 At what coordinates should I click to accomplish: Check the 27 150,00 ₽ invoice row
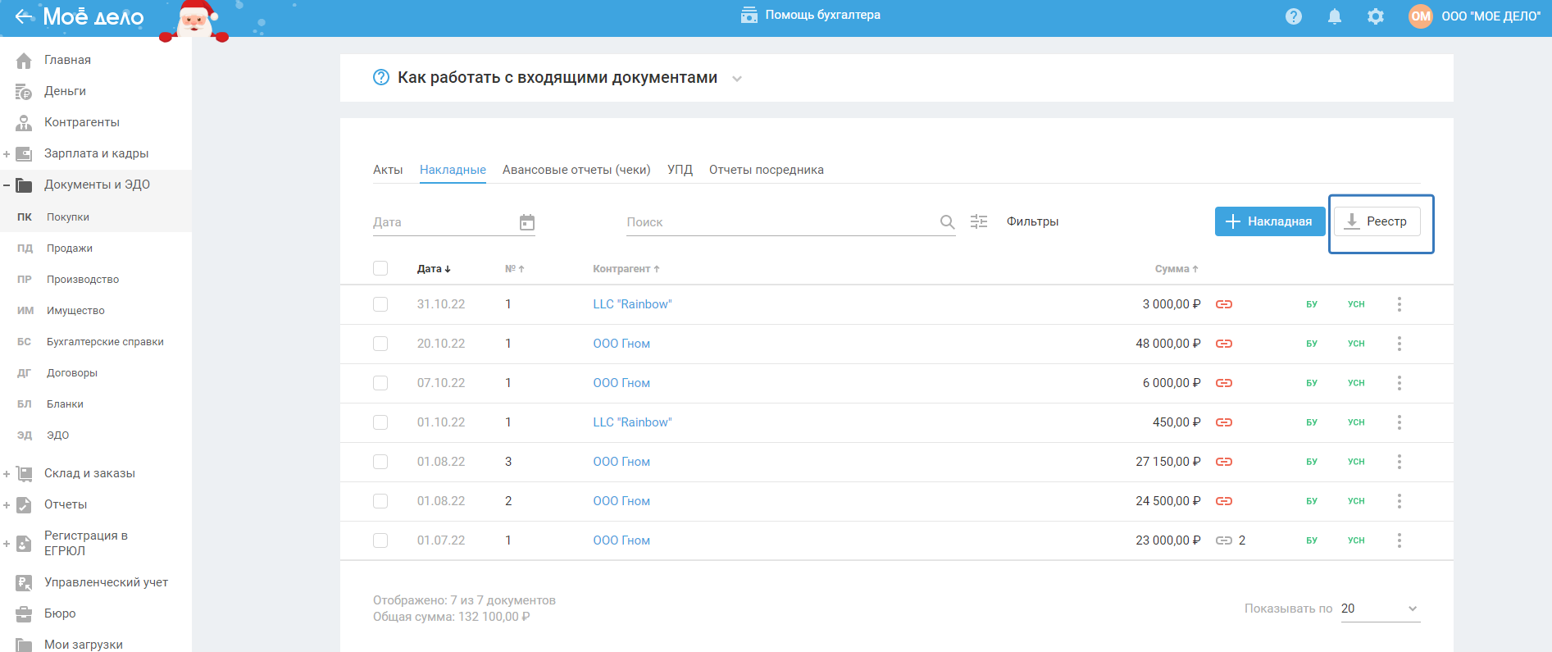tap(380, 462)
